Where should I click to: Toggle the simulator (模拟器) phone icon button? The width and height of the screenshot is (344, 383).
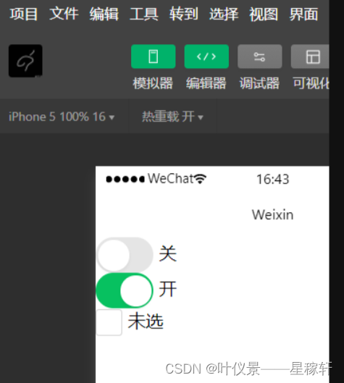tap(154, 56)
